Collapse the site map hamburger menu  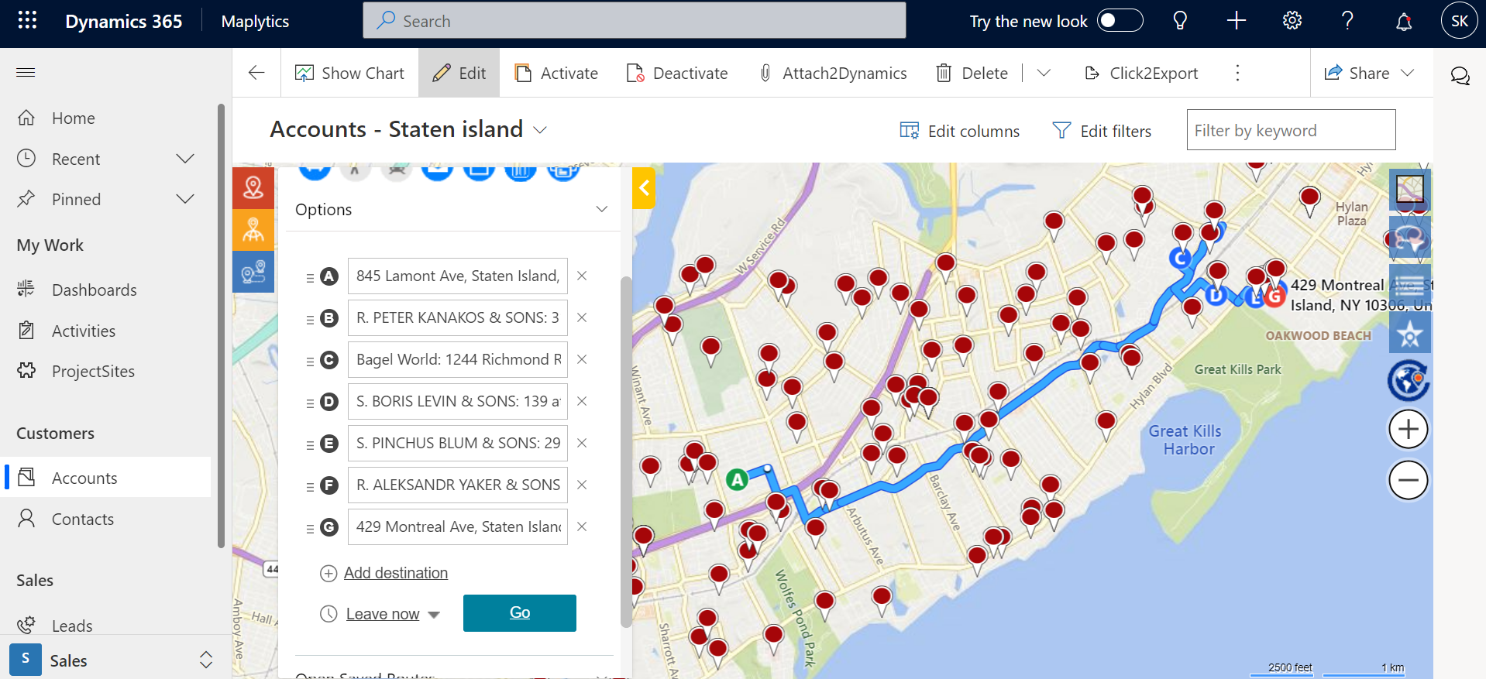click(26, 73)
